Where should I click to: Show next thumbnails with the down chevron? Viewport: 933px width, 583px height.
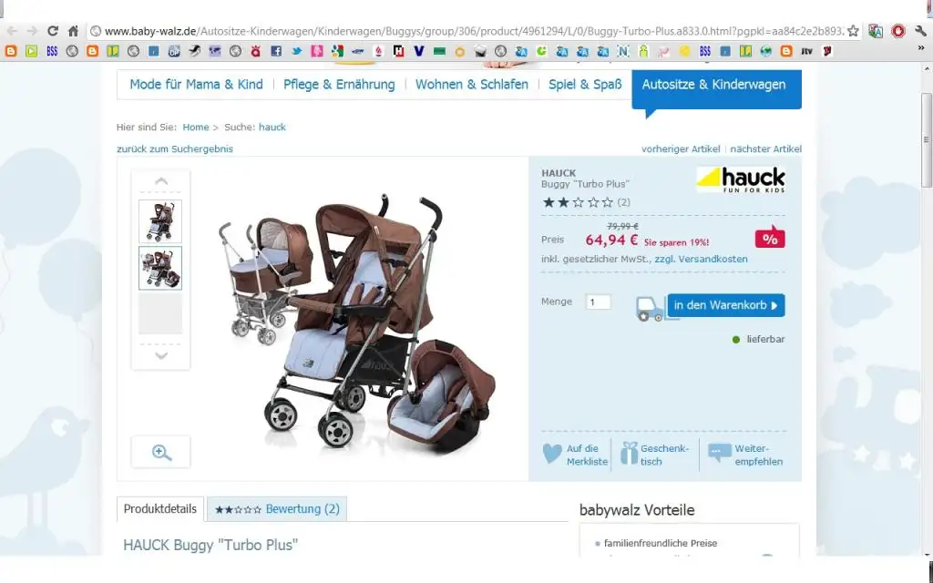160,356
